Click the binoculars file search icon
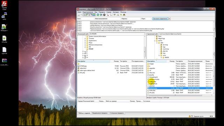 click(x=124, y=15)
